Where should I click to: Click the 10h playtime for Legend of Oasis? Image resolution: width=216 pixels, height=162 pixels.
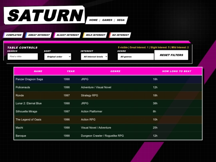pos(155,120)
